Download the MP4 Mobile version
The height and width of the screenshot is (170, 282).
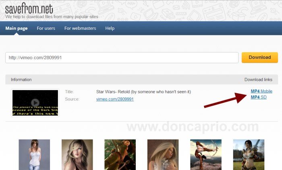261,91
